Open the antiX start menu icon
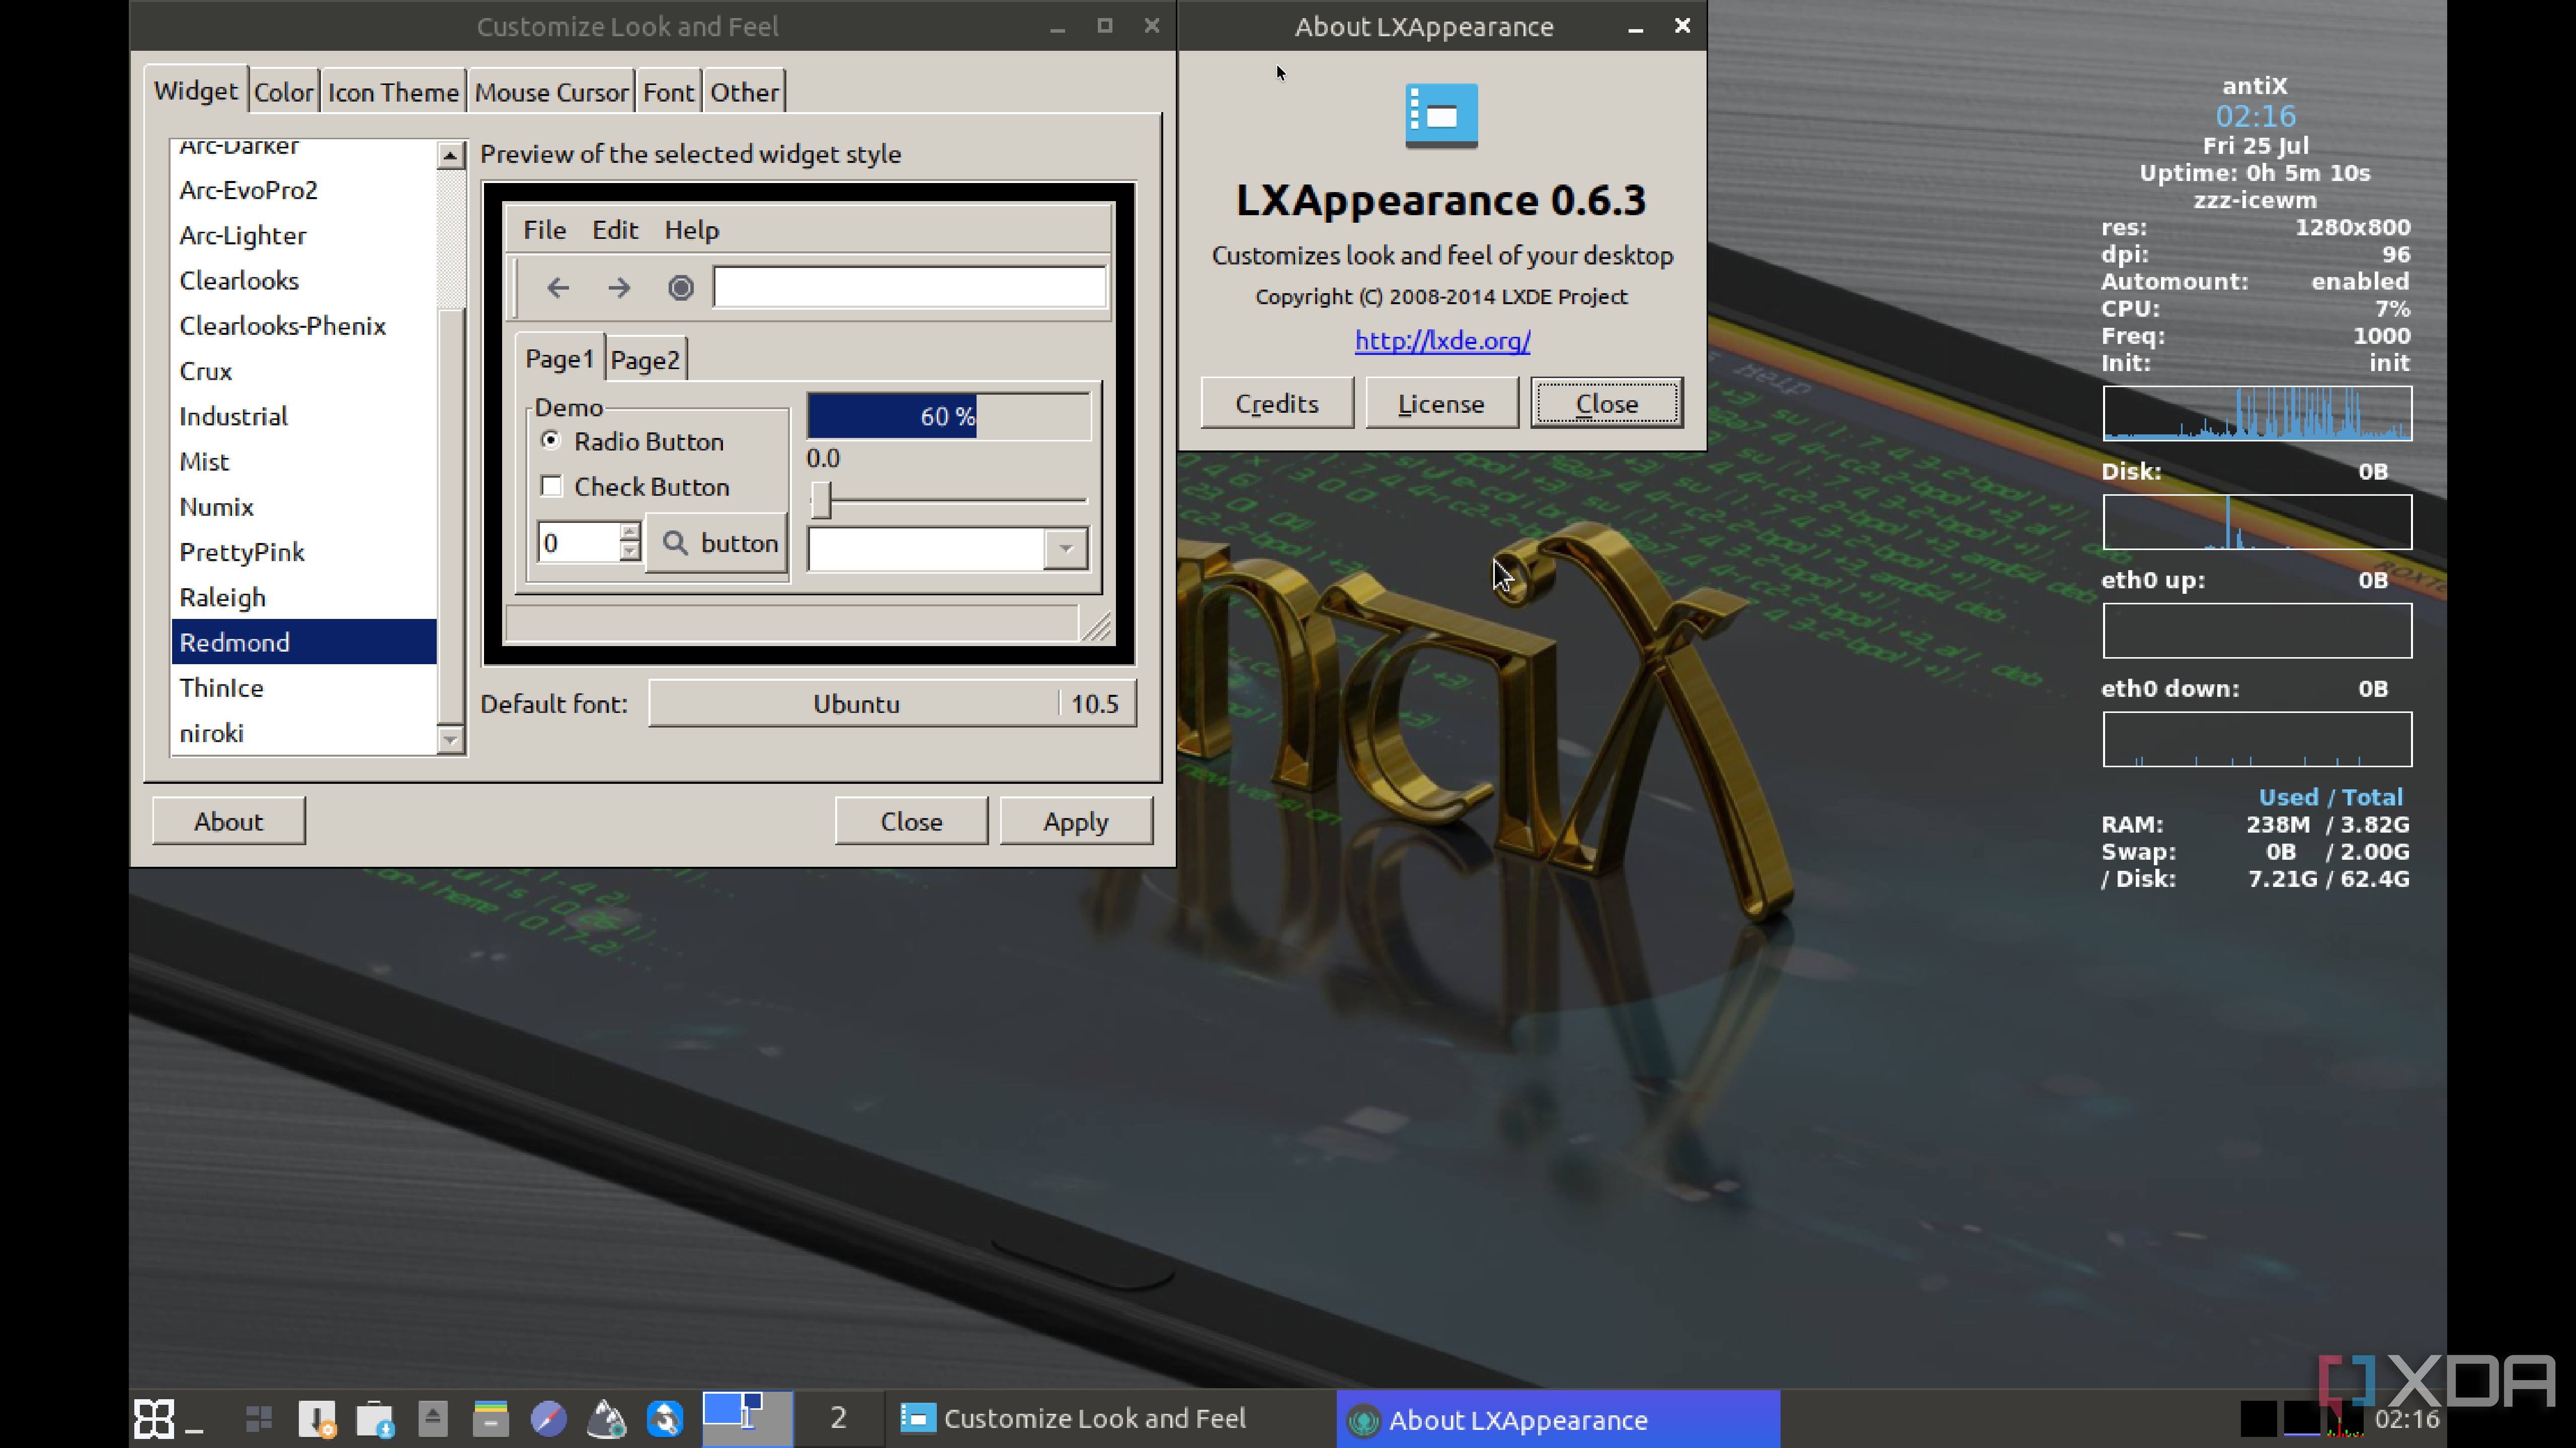 pyautogui.click(x=154, y=1418)
